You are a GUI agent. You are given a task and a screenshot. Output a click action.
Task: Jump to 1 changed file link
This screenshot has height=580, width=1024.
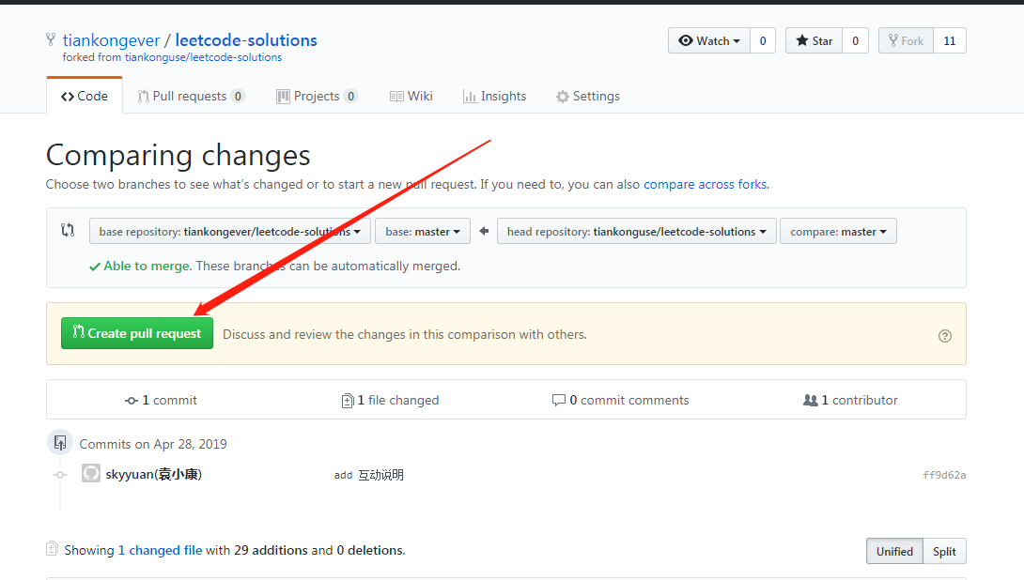pyautogui.click(x=160, y=550)
